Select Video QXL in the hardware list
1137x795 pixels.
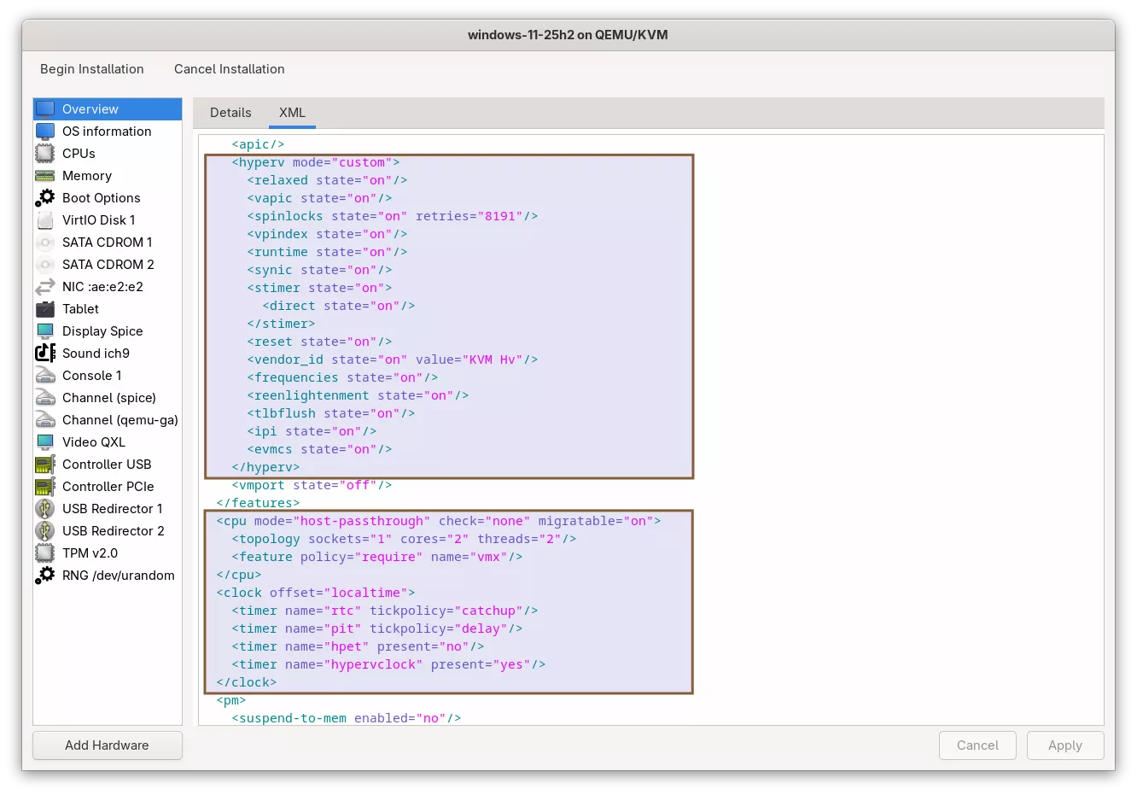point(94,442)
